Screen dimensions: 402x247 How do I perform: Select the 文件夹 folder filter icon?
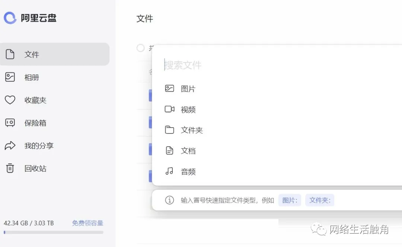tap(169, 130)
